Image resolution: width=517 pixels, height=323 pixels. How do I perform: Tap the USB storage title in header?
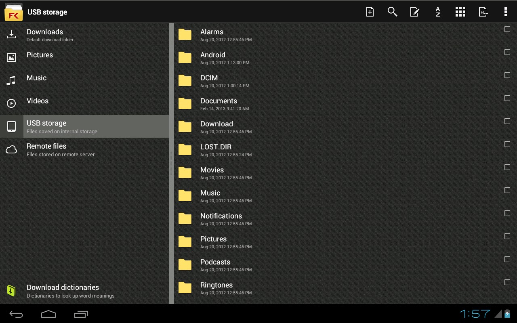click(47, 12)
